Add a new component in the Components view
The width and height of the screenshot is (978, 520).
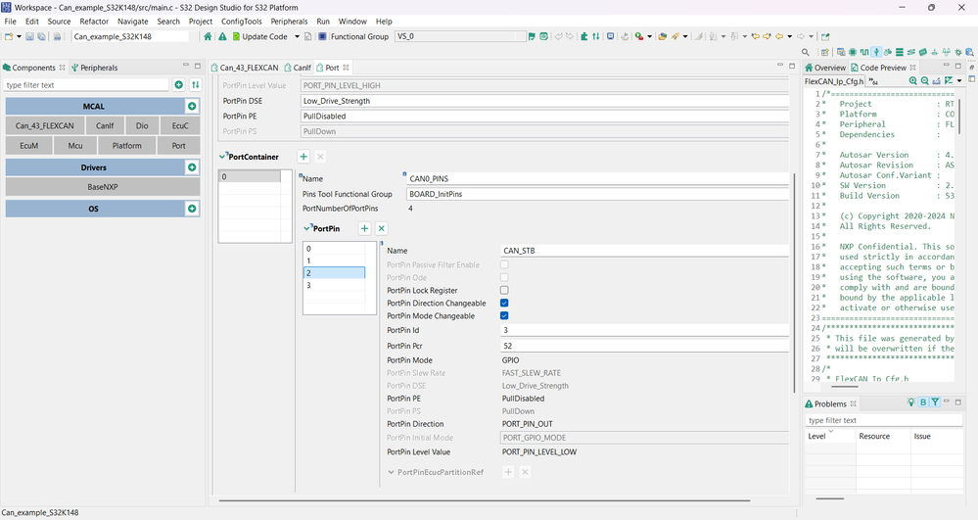click(x=179, y=84)
